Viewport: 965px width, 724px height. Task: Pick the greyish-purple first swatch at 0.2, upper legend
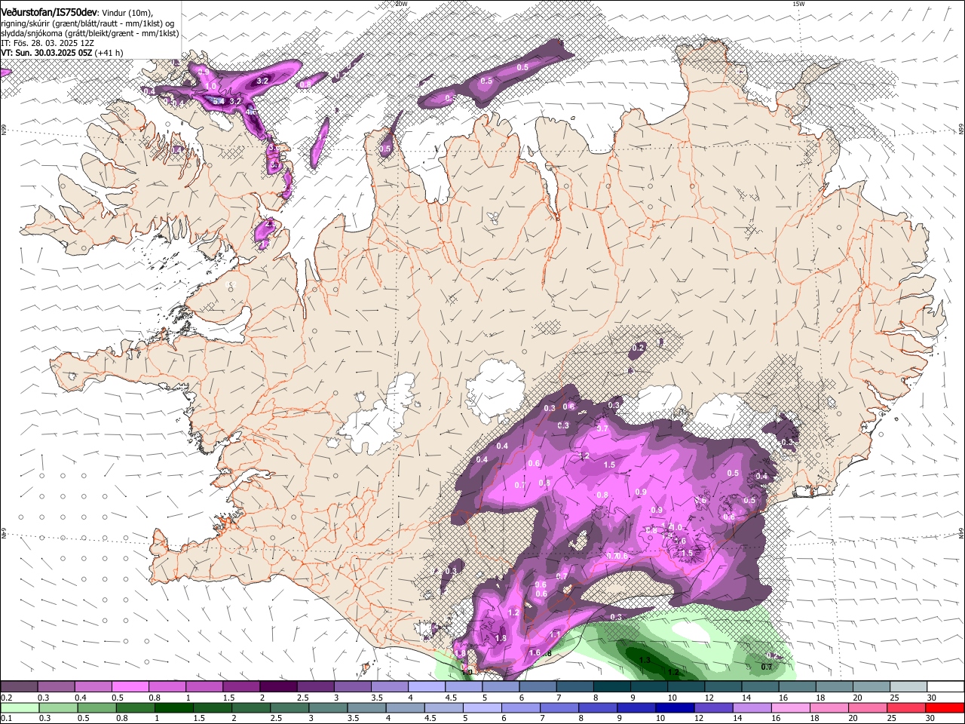click(x=19, y=687)
